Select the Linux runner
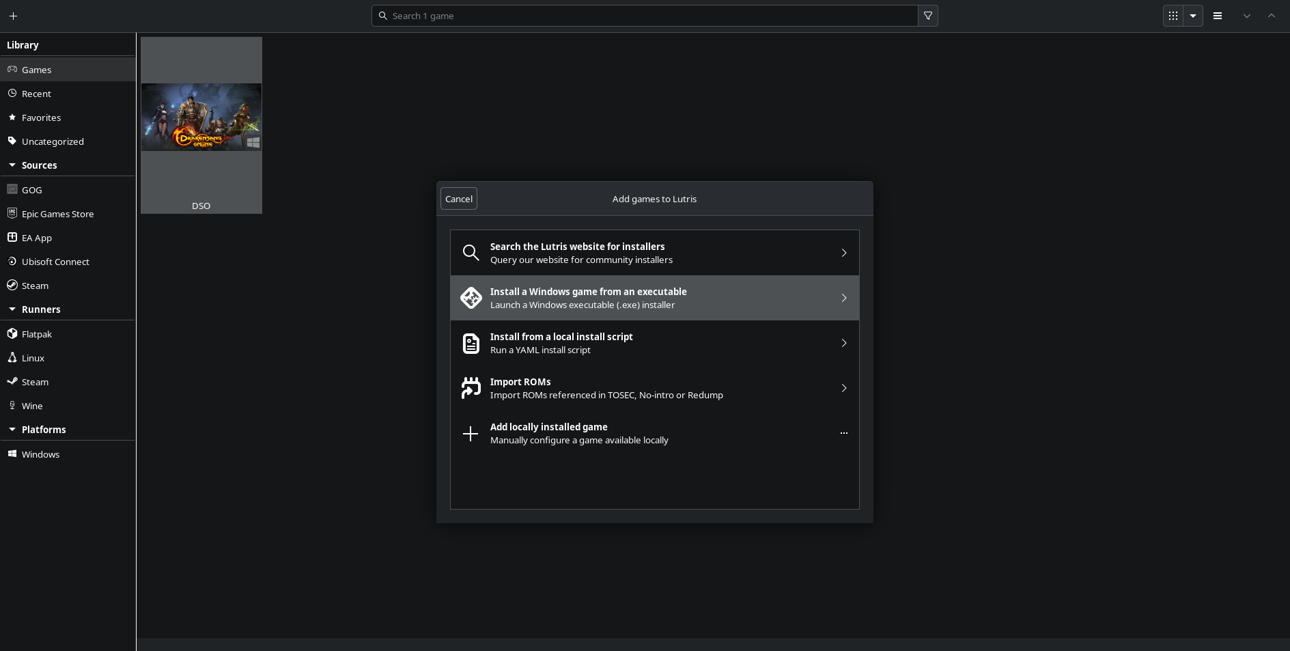 (x=68, y=358)
